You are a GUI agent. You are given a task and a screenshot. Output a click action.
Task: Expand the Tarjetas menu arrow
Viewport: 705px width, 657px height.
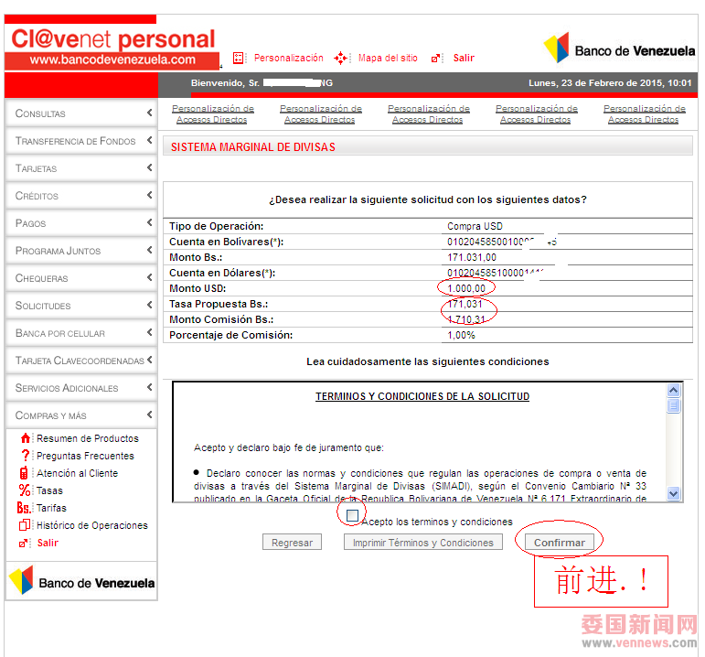150,167
